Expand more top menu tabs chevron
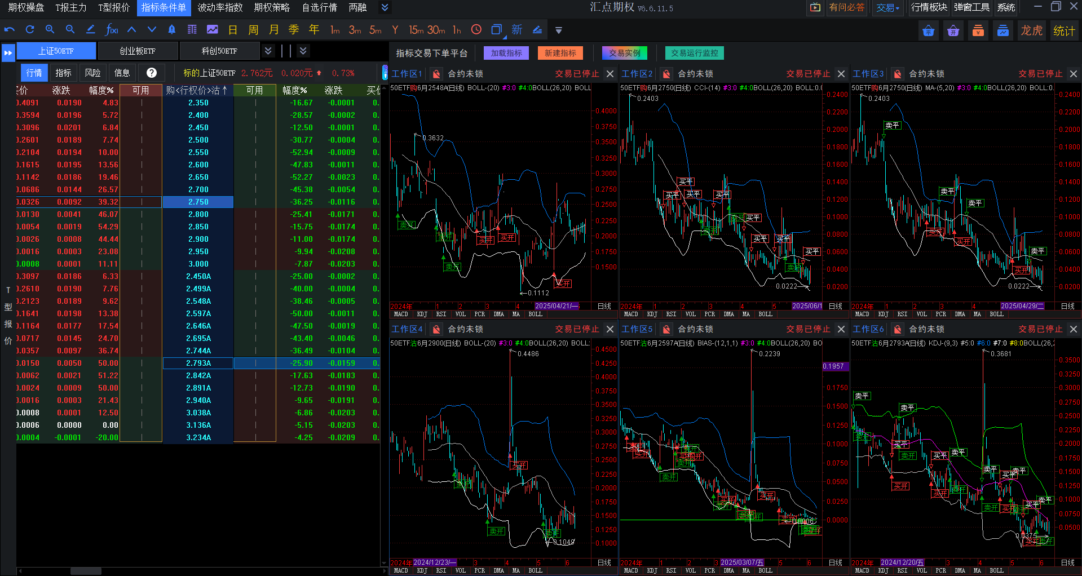 [385, 8]
